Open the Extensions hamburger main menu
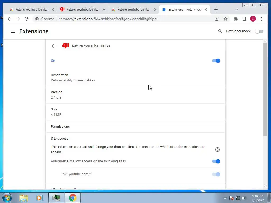Viewport: 271px width, 203px height. coord(13,31)
